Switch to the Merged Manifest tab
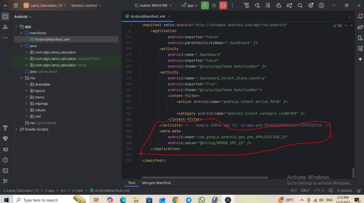Viewport: 364px width, 203px height. tap(156, 183)
